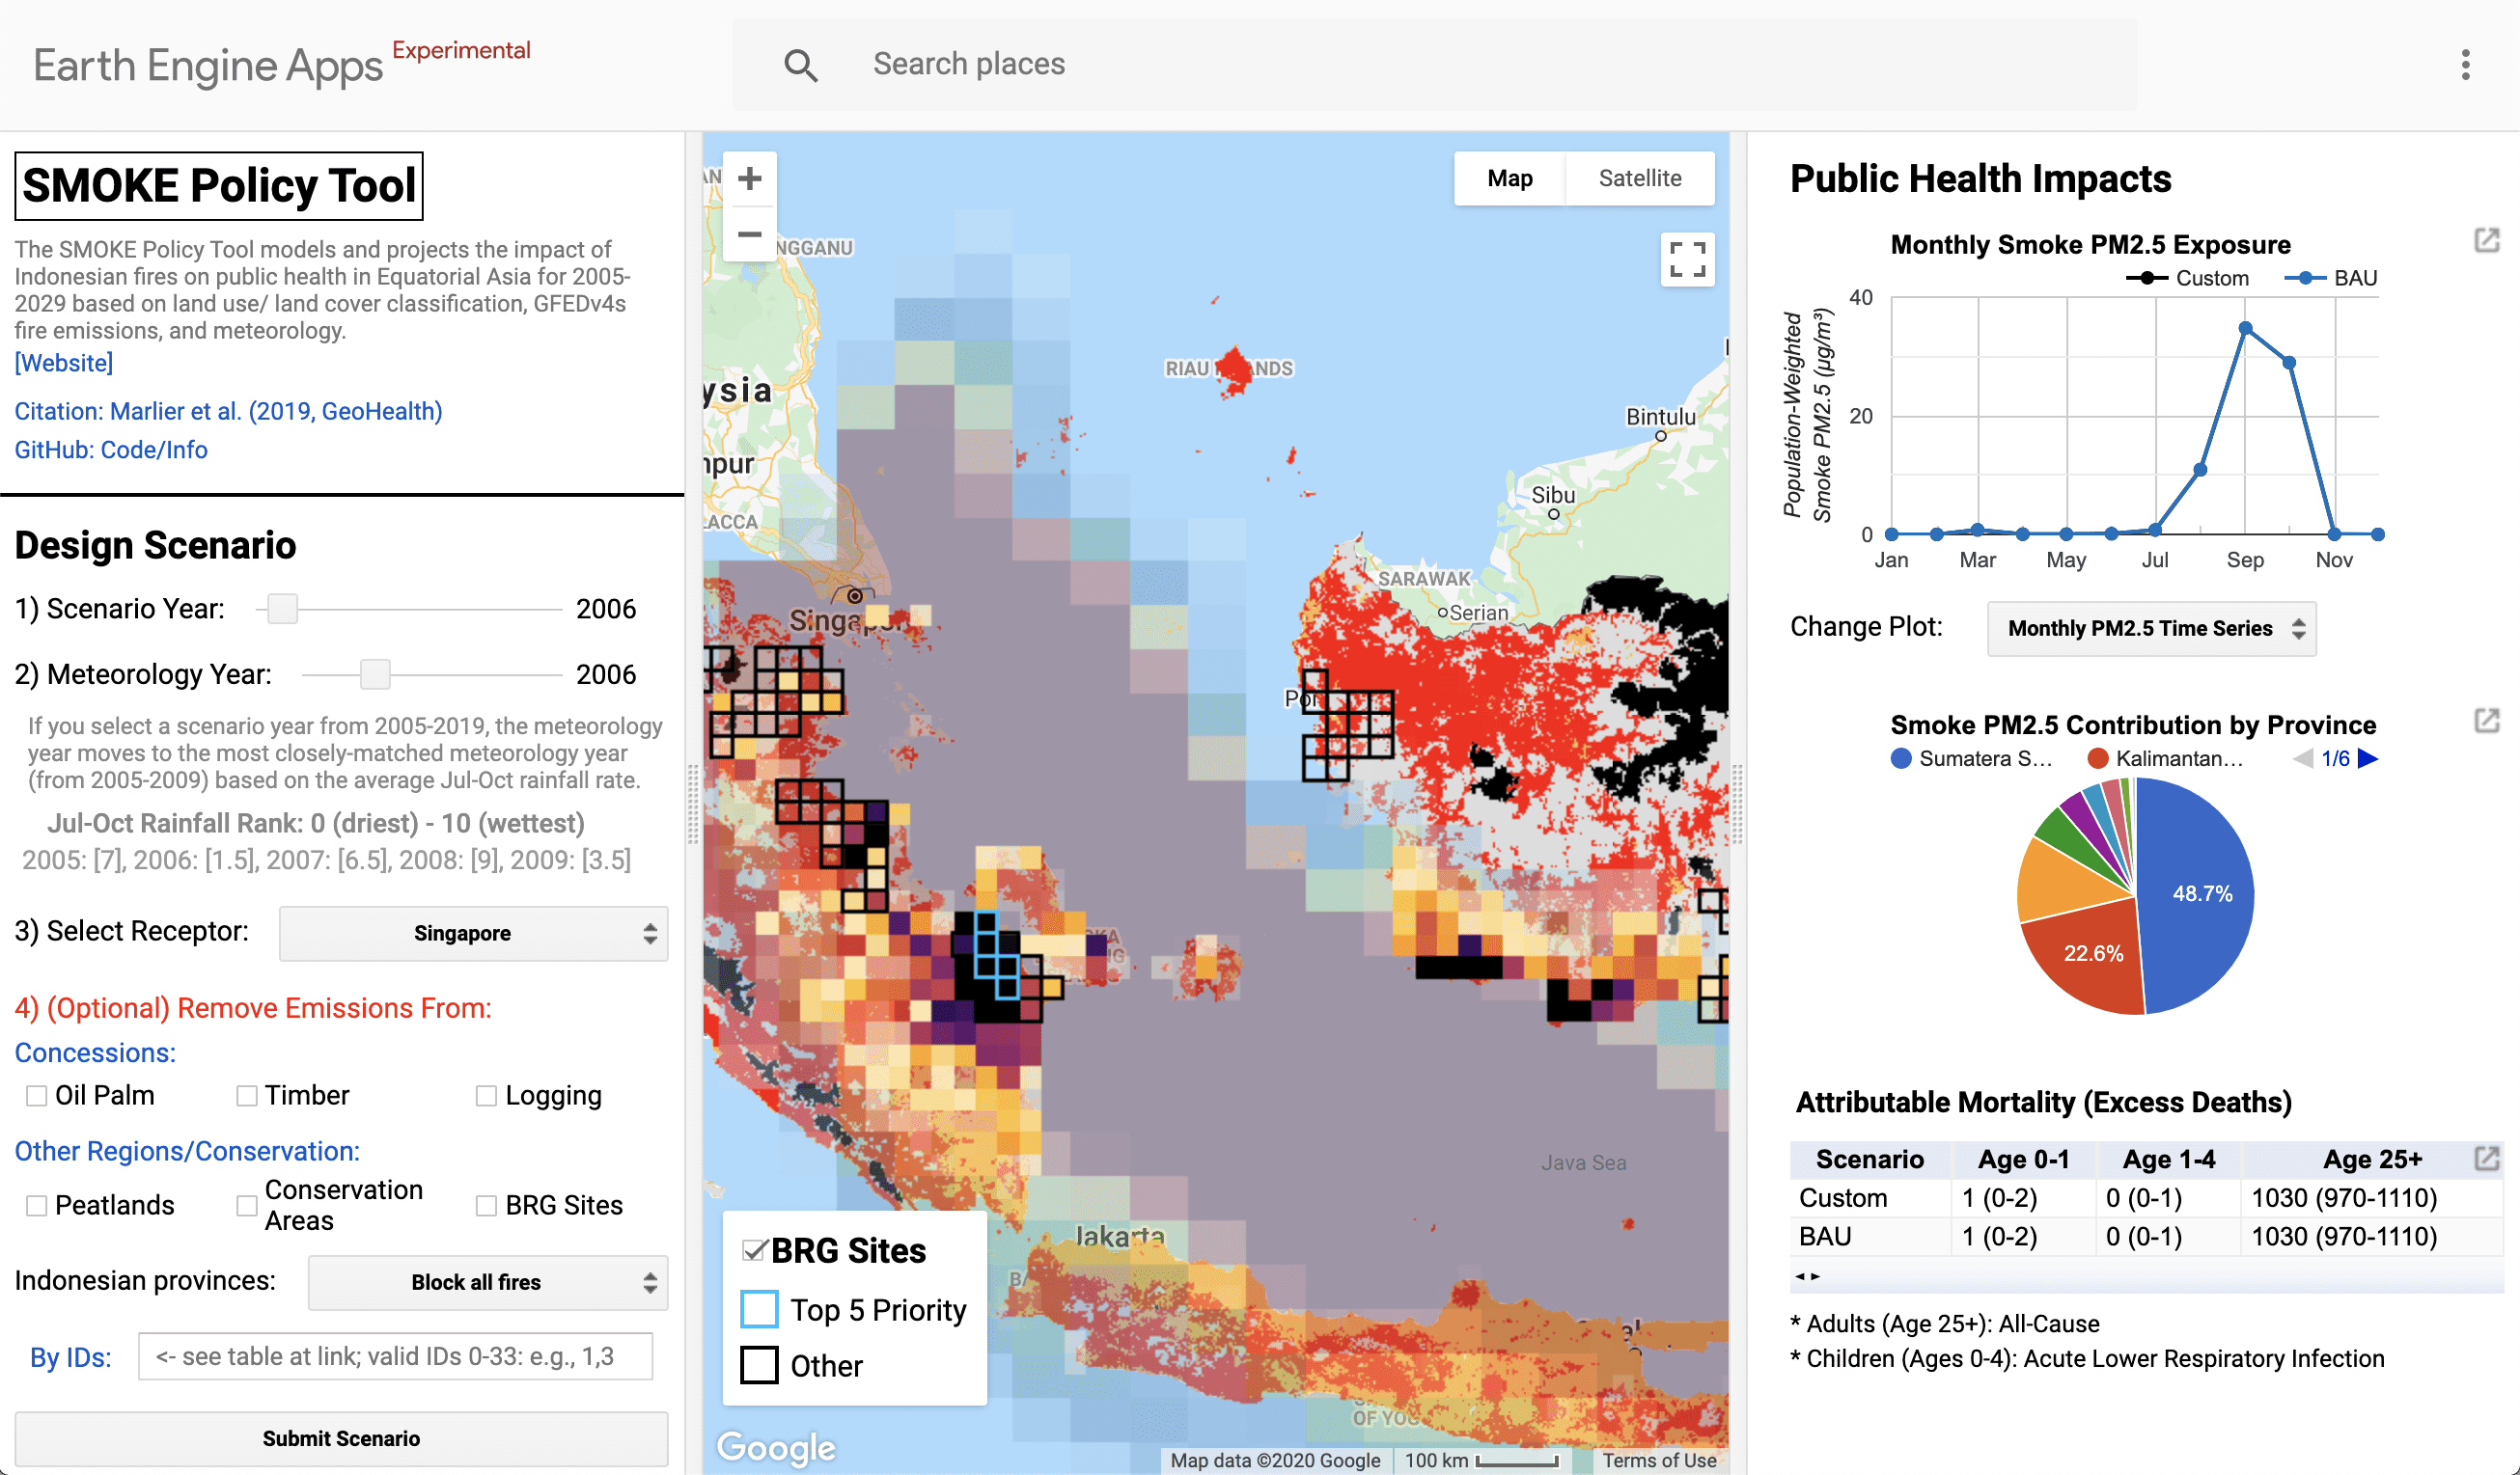Open the three-dot overflow menu
Image resolution: width=2520 pixels, height=1475 pixels.
click(x=2465, y=65)
